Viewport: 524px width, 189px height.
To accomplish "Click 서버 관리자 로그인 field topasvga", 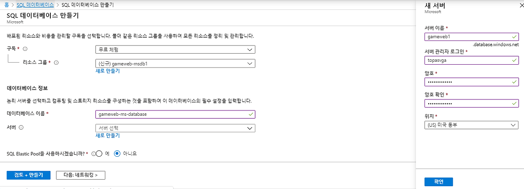I will (472, 60).
